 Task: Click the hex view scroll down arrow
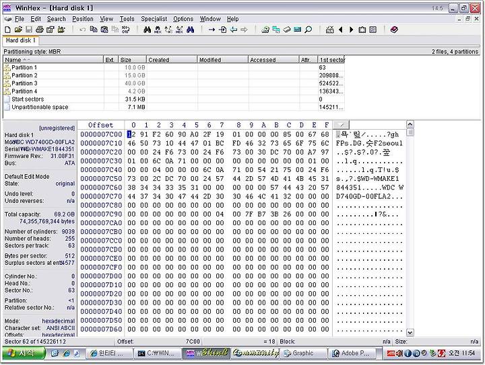[x=410, y=332]
